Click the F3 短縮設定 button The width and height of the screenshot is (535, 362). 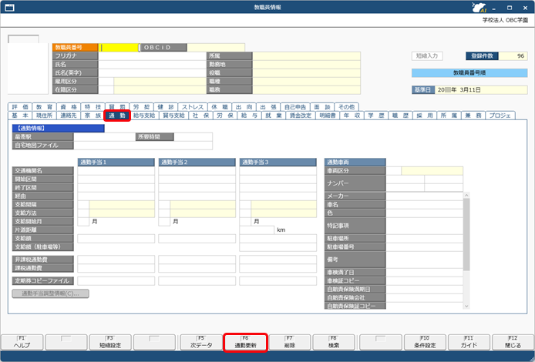pos(110,342)
